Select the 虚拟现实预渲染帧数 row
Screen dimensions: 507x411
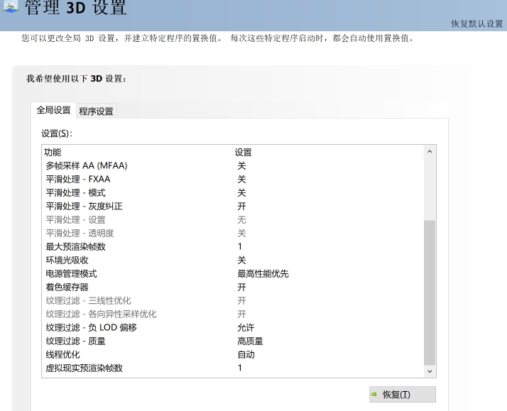click(233, 368)
